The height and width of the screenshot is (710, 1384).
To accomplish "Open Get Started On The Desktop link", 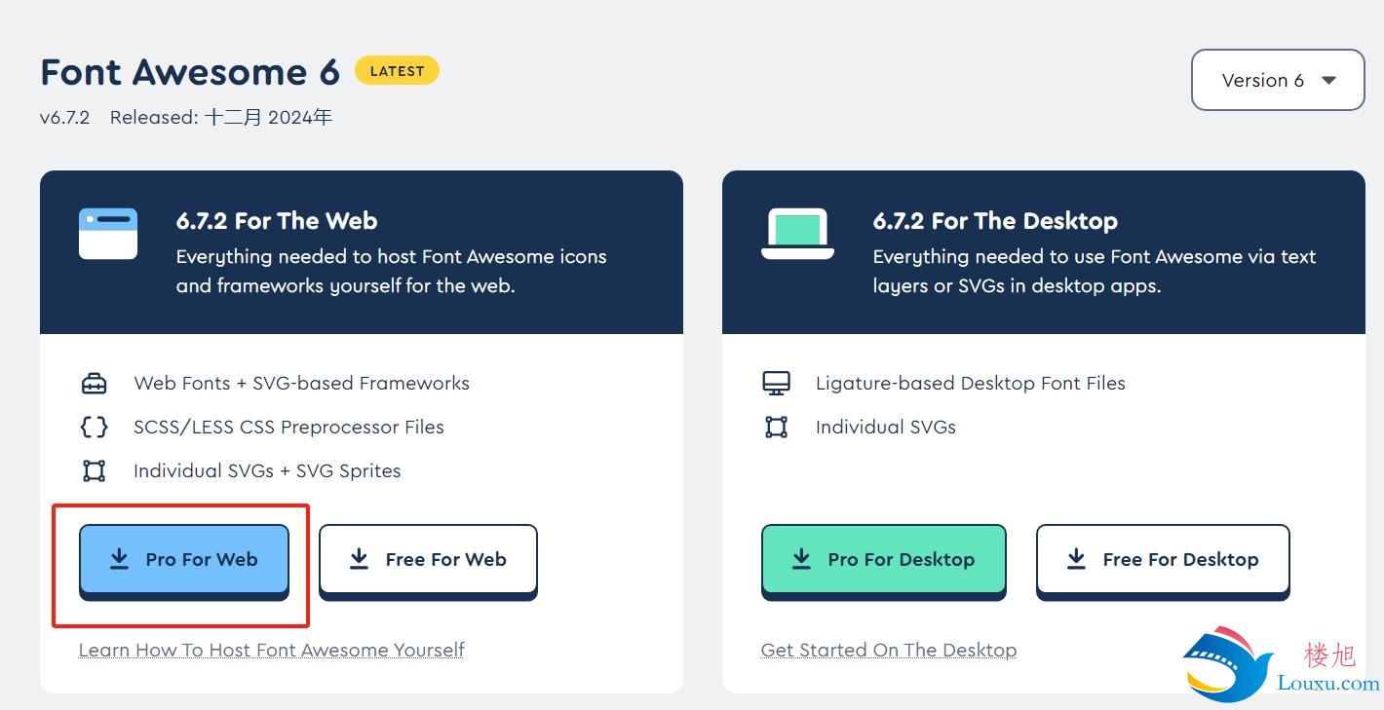I will [889, 650].
